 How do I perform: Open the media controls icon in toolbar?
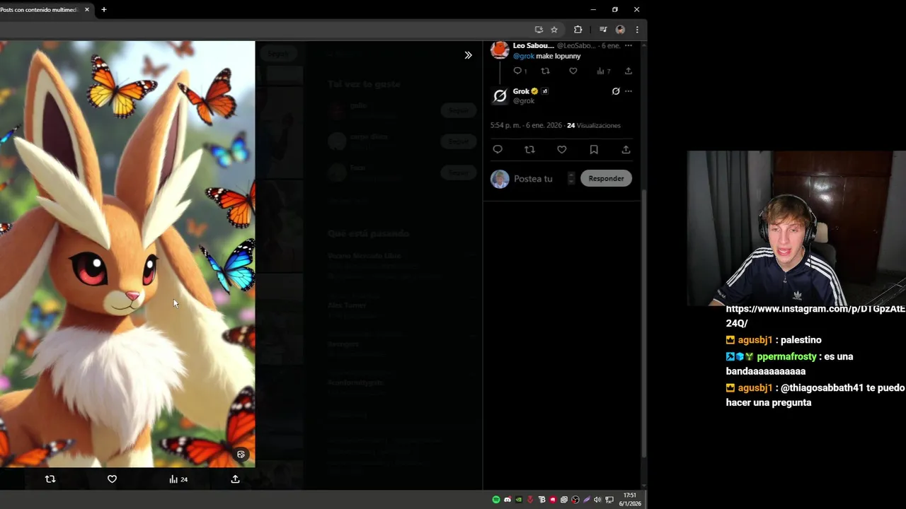603,30
